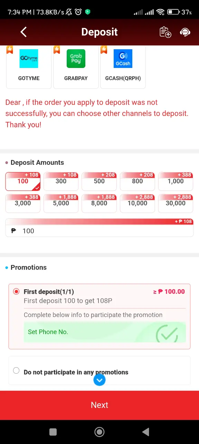Viewport: 199px width, 444px height.
Task: Select the 500 deposit amount
Action: click(x=99, y=181)
